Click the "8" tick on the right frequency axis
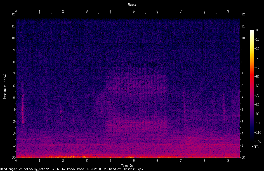 (x=242, y=62)
